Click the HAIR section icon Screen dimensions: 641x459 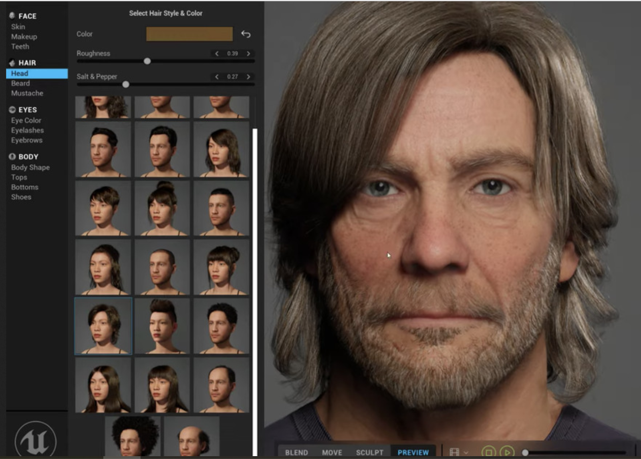[x=12, y=63]
